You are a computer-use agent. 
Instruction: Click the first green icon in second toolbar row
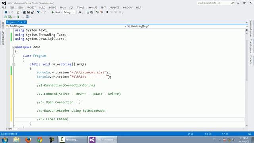pos(6,17)
